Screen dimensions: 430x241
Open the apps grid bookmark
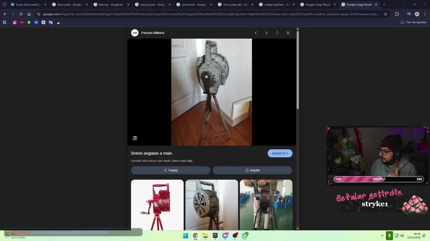point(4,22)
